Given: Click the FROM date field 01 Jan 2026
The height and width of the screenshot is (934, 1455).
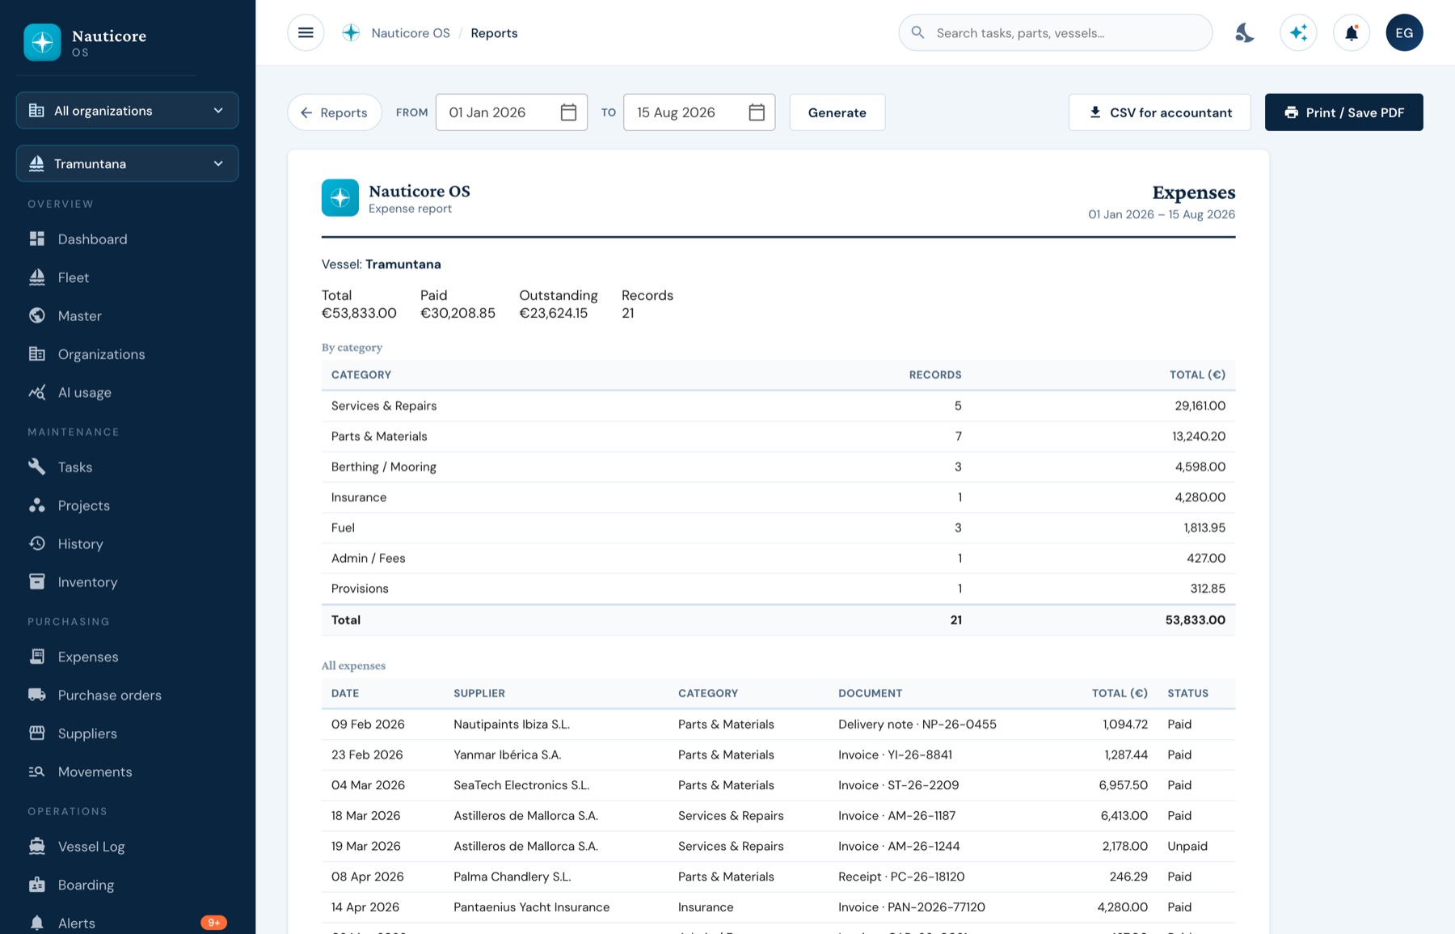Looking at the screenshot, I should click(511, 112).
